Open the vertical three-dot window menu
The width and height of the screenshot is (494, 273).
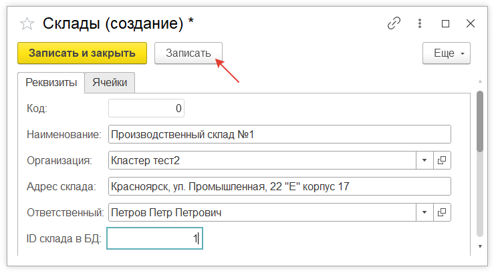tap(420, 23)
